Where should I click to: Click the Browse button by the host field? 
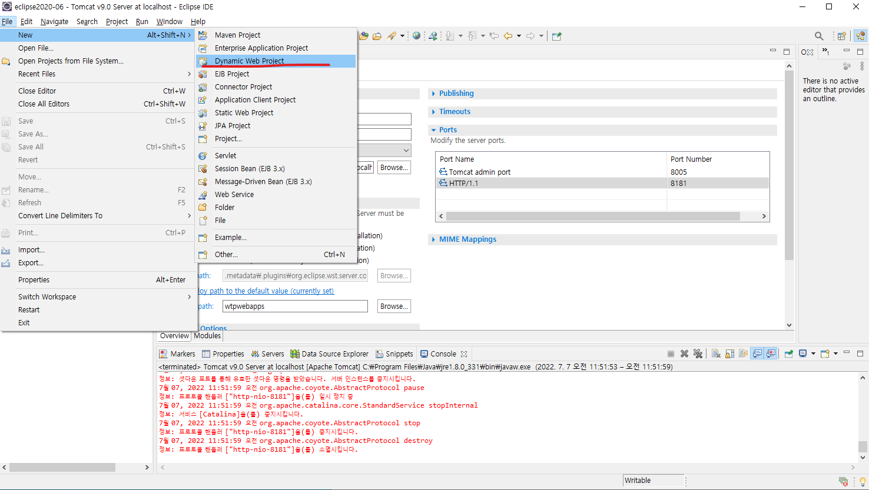point(394,168)
